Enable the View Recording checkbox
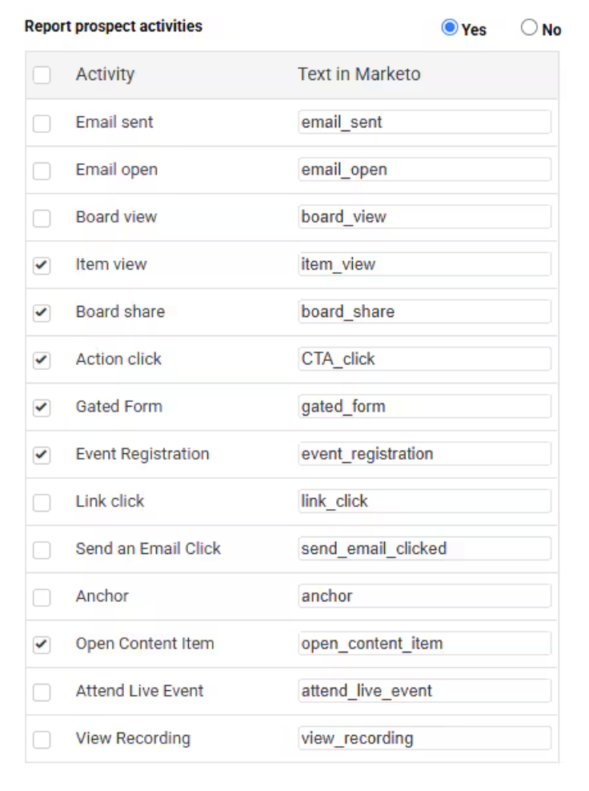Viewport: 589px width, 791px height. click(42, 739)
